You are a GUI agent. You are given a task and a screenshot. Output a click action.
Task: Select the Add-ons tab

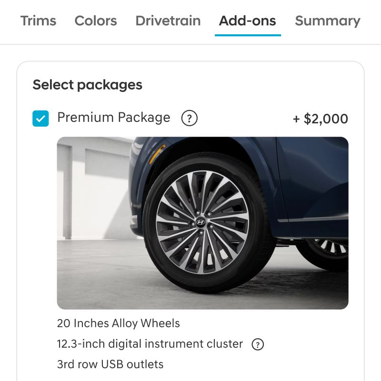pos(248,21)
